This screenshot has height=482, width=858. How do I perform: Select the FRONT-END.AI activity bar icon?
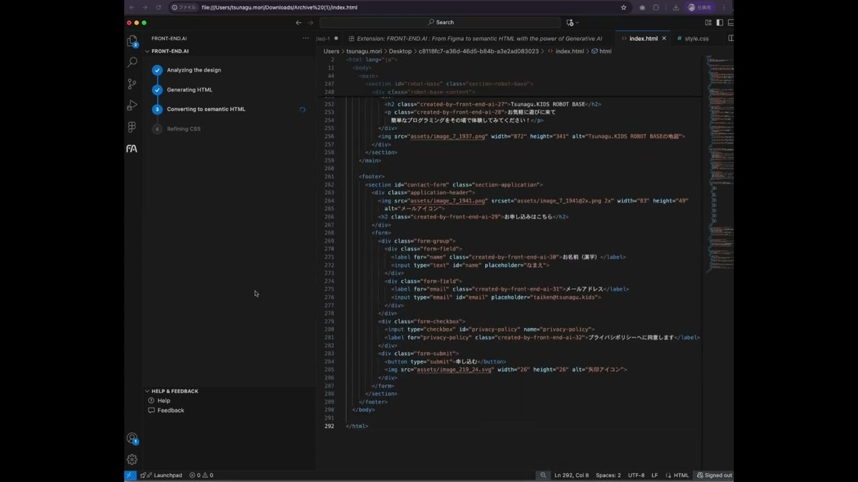click(132, 149)
